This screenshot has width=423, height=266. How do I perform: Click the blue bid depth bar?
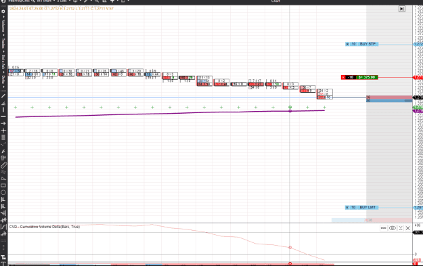point(389,101)
